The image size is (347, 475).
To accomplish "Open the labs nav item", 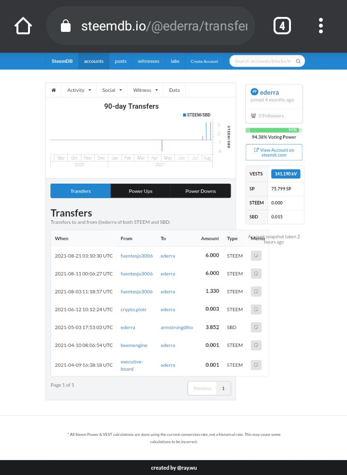I will 175,61.
